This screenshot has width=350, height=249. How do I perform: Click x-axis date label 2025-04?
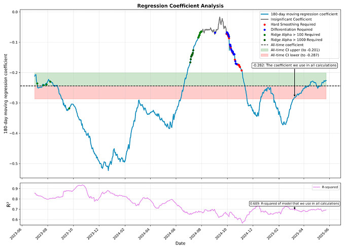coord(298,234)
